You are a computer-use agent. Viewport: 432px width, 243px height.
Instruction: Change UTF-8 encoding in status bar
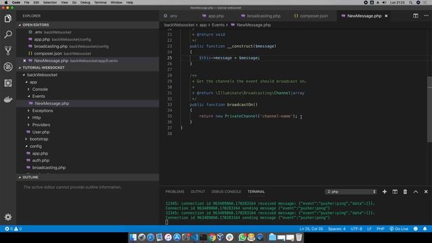click(356, 229)
